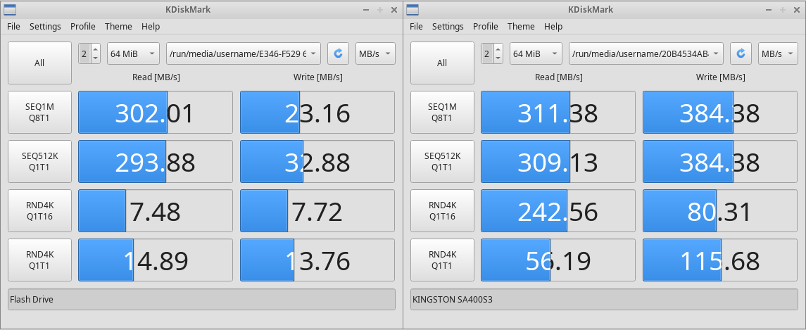This screenshot has width=806, height=330.
Task: Click Write [MB/s] header in left window
Action: 317,77
